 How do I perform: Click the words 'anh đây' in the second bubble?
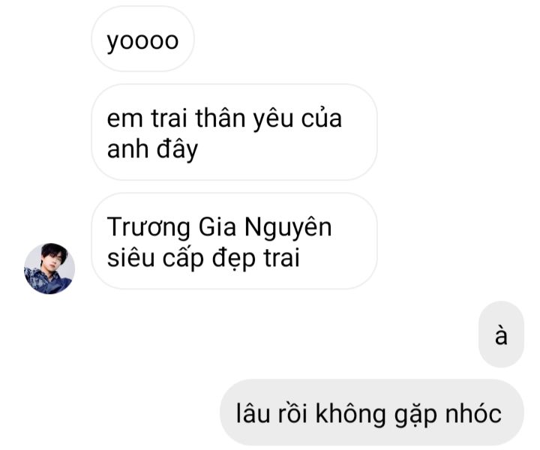click(152, 149)
